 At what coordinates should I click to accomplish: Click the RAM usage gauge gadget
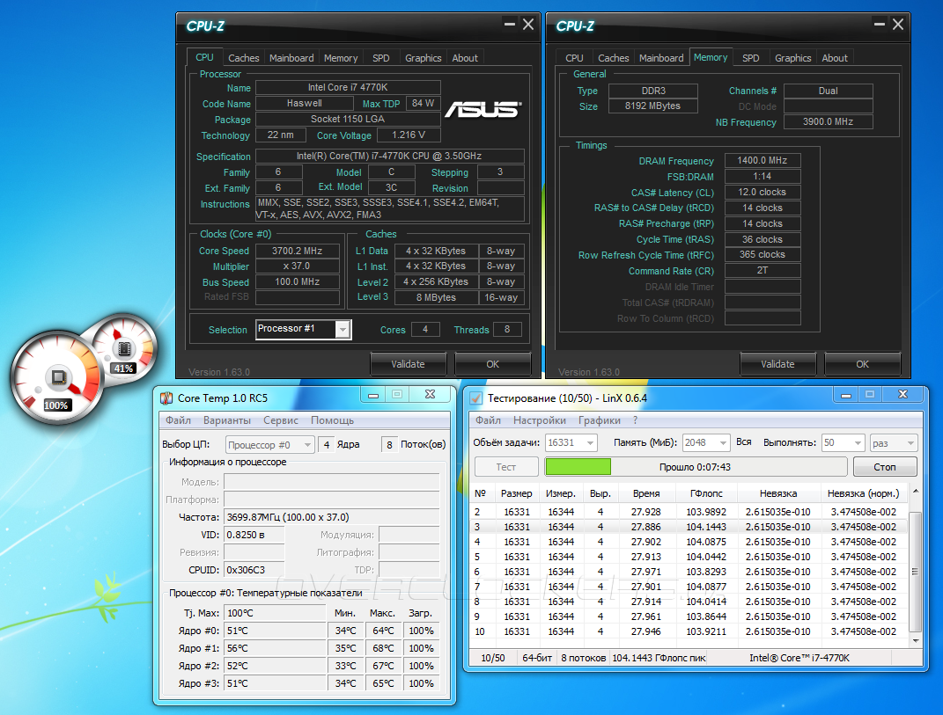[122, 347]
